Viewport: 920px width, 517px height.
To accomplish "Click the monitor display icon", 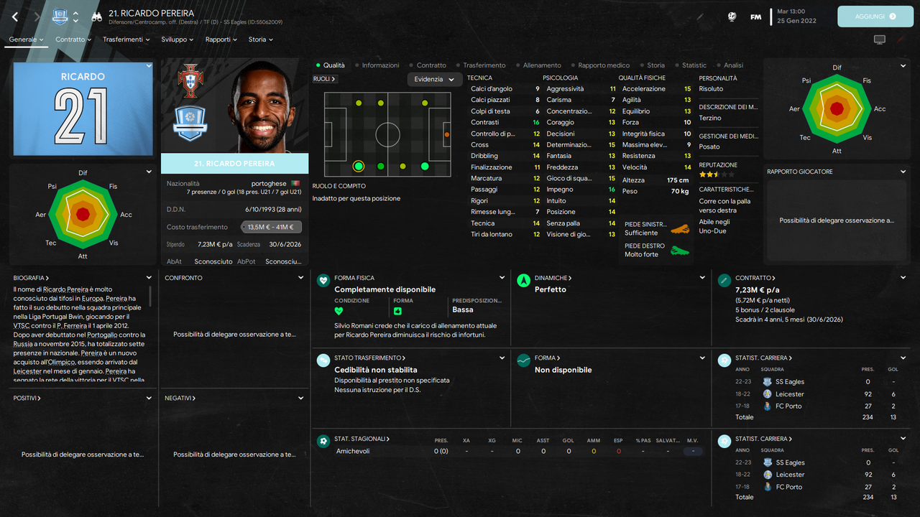I will click(880, 39).
